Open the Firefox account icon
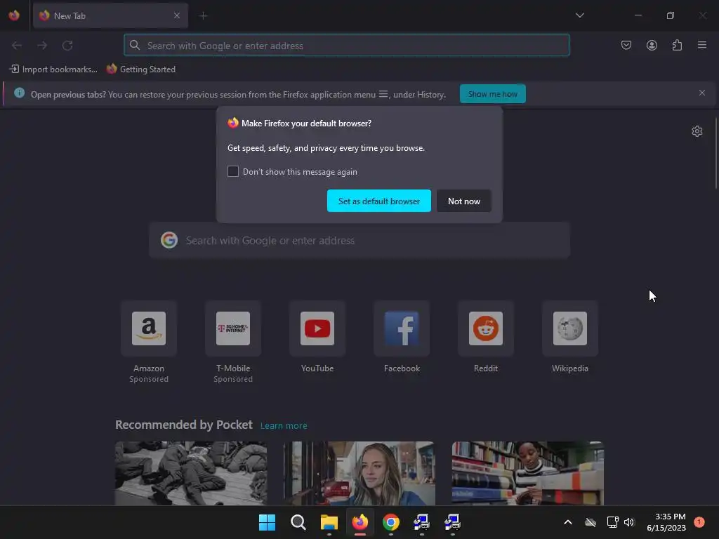The width and height of the screenshot is (719, 539). tap(652, 46)
